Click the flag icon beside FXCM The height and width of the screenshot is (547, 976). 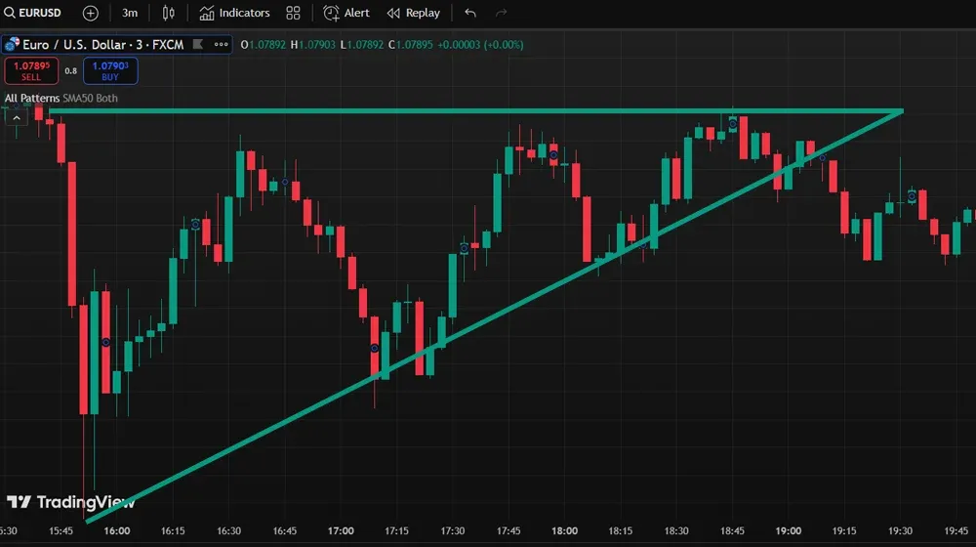point(198,44)
